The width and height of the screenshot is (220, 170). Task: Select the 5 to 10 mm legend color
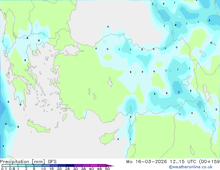[38, 165]
